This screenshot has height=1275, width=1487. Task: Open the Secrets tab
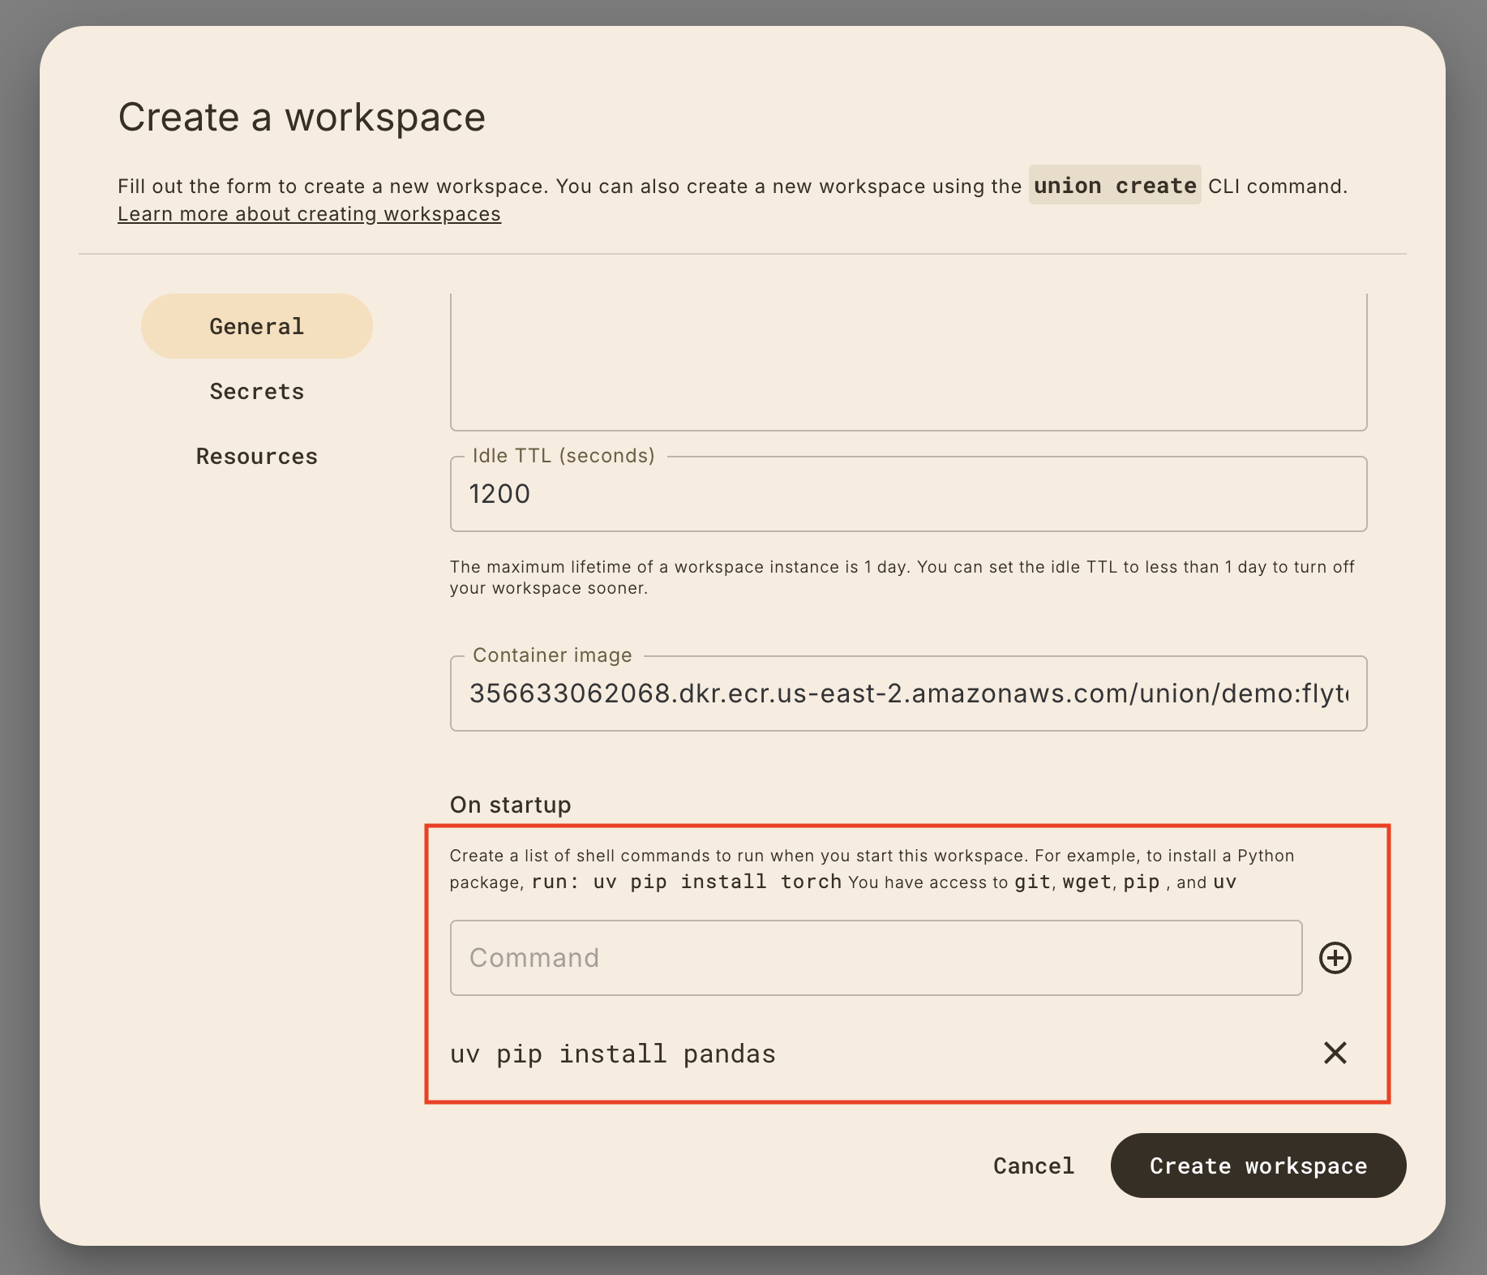[x=256, y=392]
